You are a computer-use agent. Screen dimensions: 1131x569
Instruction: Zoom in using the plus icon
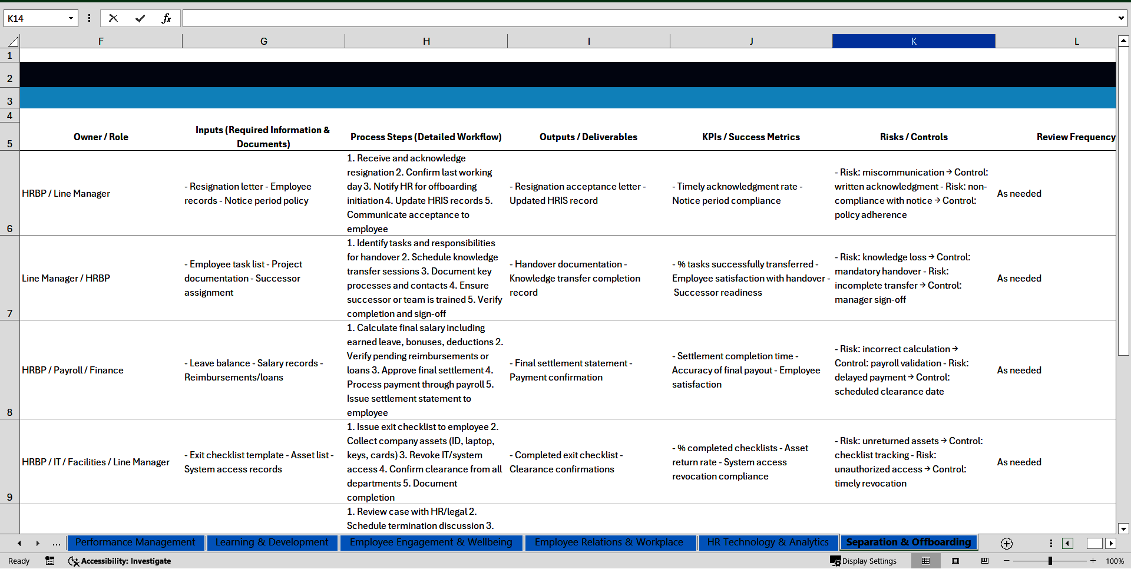[x=1093, y=561]
